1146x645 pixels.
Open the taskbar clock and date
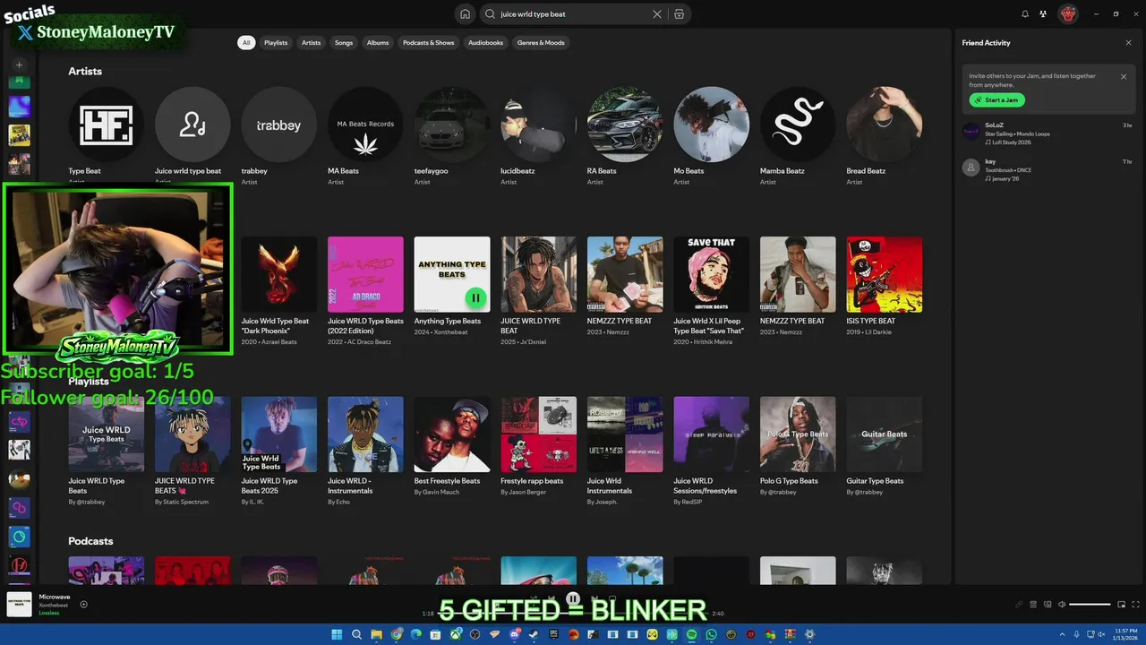tap(1125, 634)
